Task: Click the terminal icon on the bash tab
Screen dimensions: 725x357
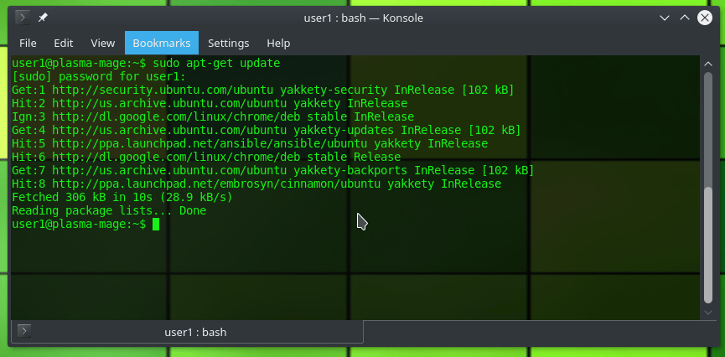Action: coord(24,331)
